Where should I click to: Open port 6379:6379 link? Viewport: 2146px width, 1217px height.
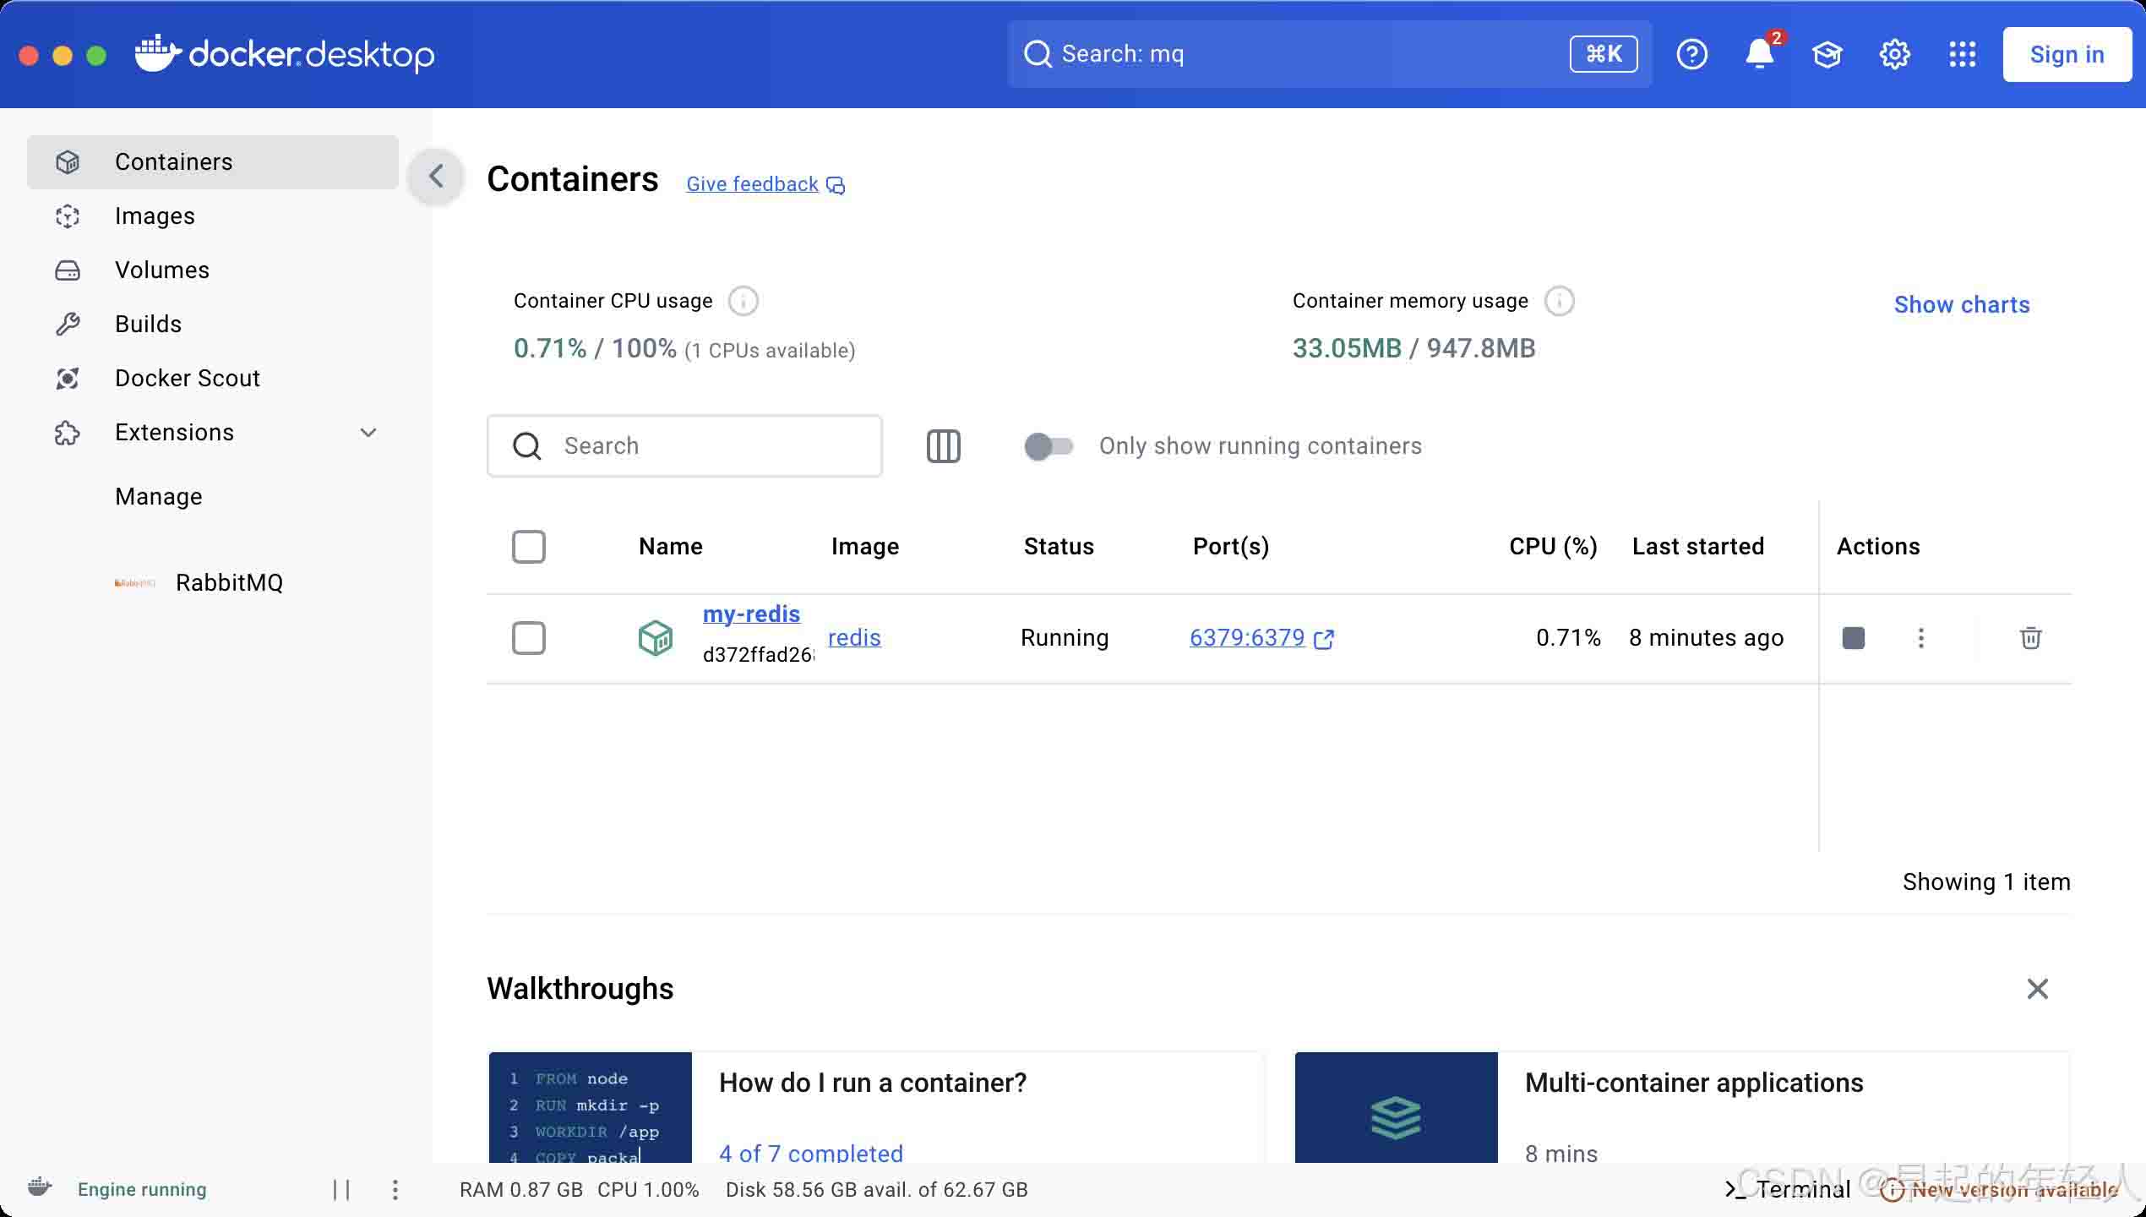coord(1247,637)
